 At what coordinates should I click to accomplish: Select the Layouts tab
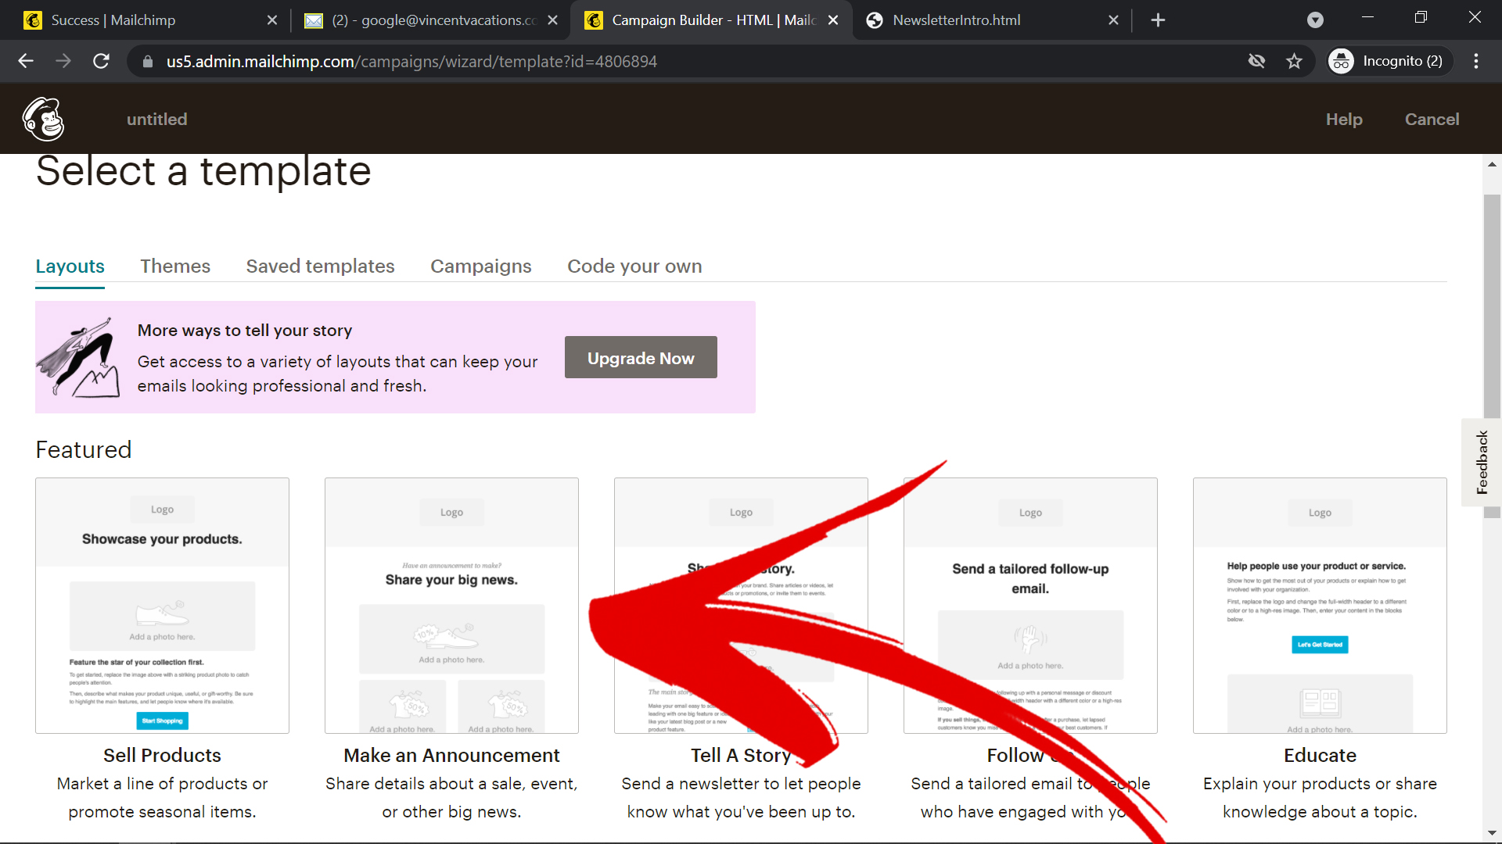click(x=70, y=266)
